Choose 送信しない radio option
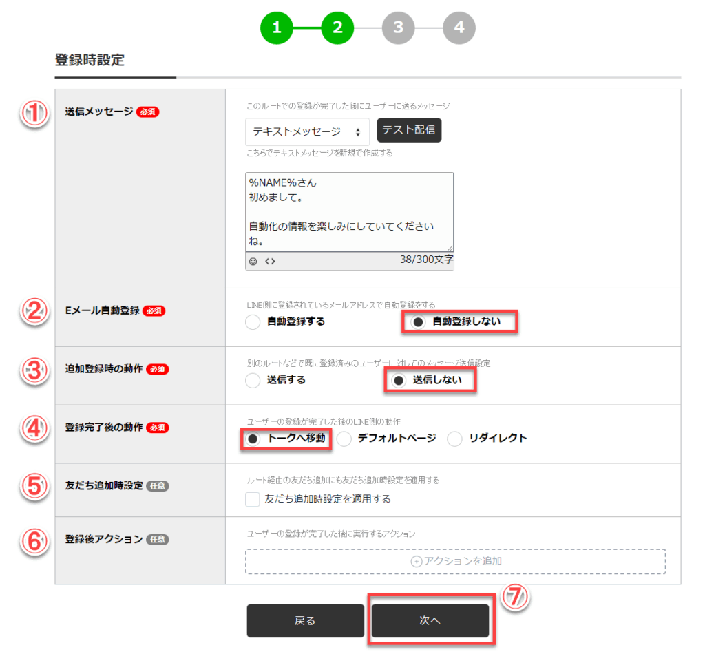This screenshot has width=705, height=654. click(x=398, y=380)
